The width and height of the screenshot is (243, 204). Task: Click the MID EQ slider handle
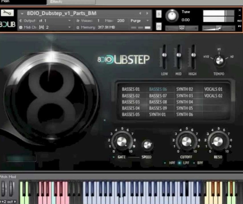(x=179, y=55)
